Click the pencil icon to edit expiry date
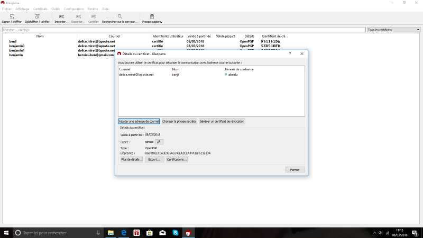 click(159, 142)
